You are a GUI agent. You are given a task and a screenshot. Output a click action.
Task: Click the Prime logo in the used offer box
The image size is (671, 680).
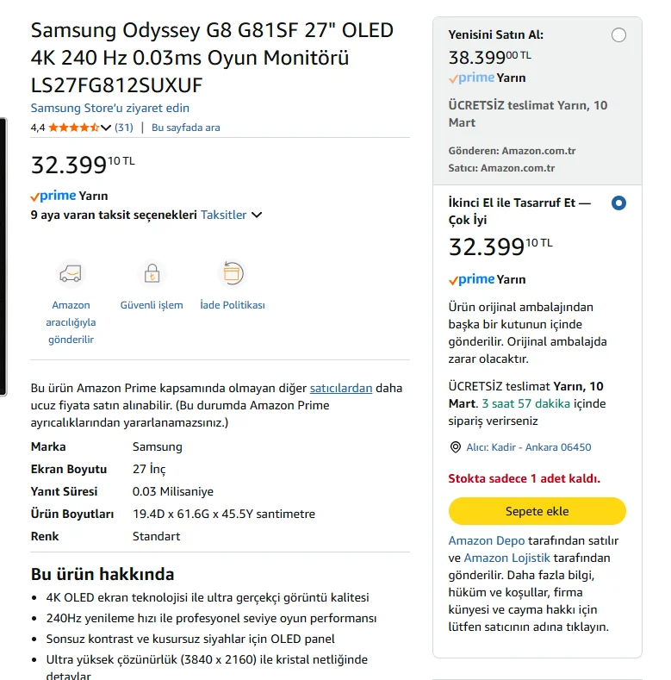point(472,279)
